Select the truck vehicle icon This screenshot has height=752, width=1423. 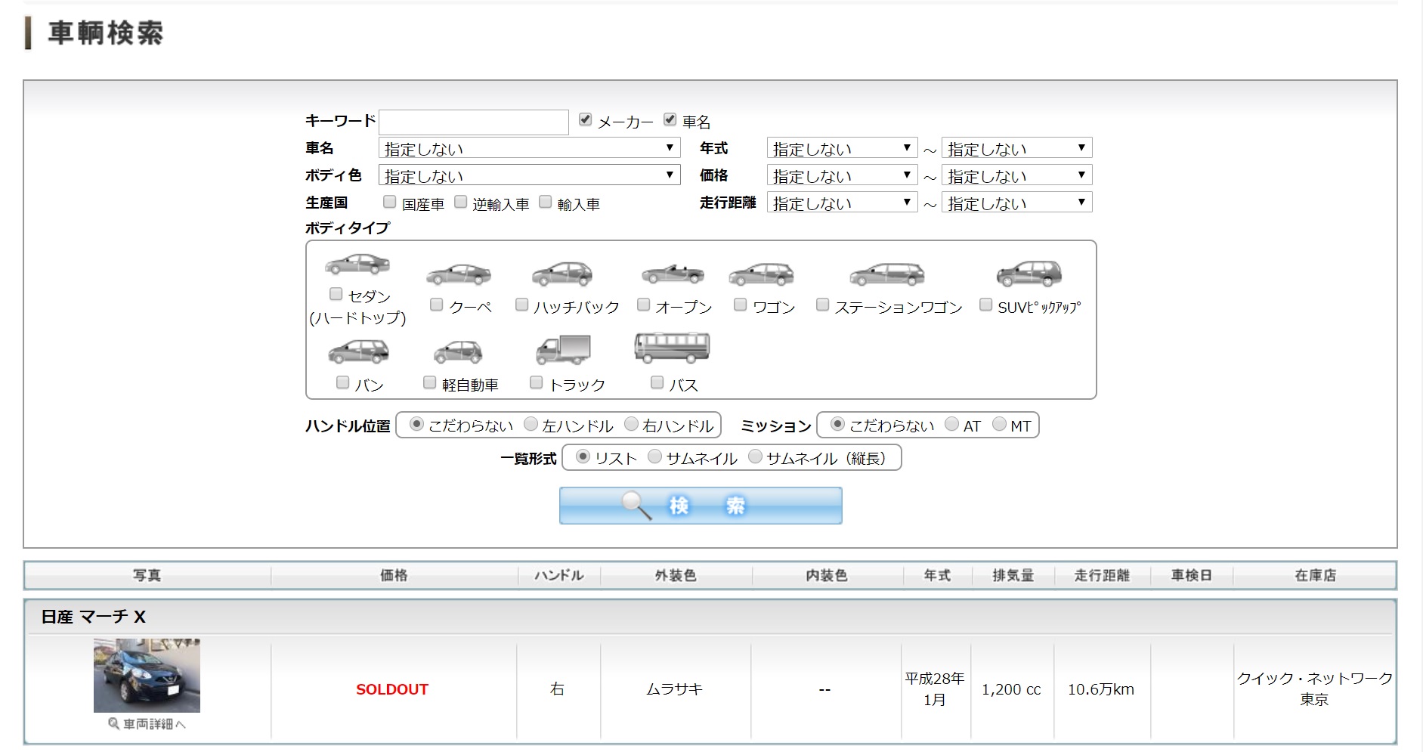click(x=563, y=350)
